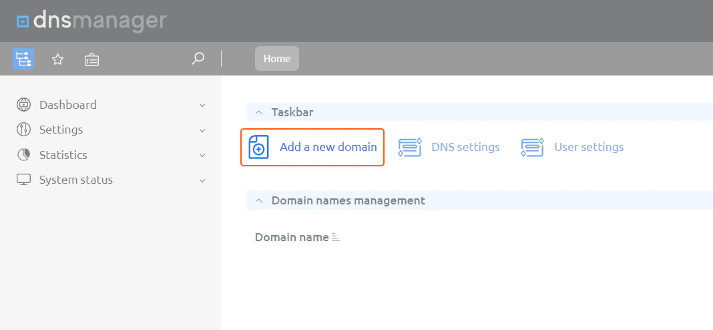Click the dnsmanager logo
713x330 pixels.
(91, 21)
